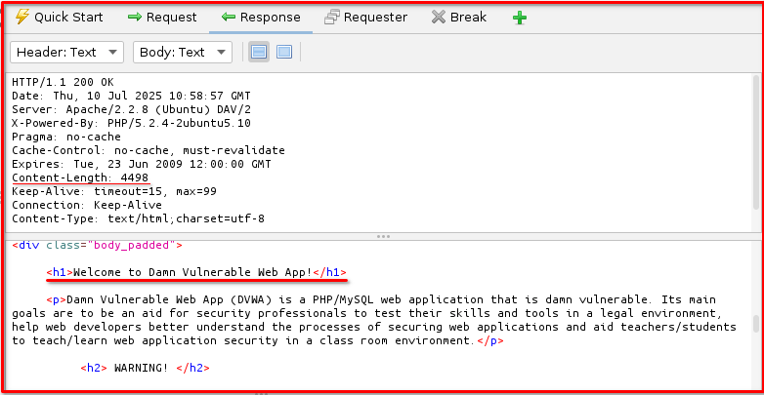The width and height of the screenshot is (764, 395).
Task: Open the Header: Text dropdown
Action: (67, 52)
